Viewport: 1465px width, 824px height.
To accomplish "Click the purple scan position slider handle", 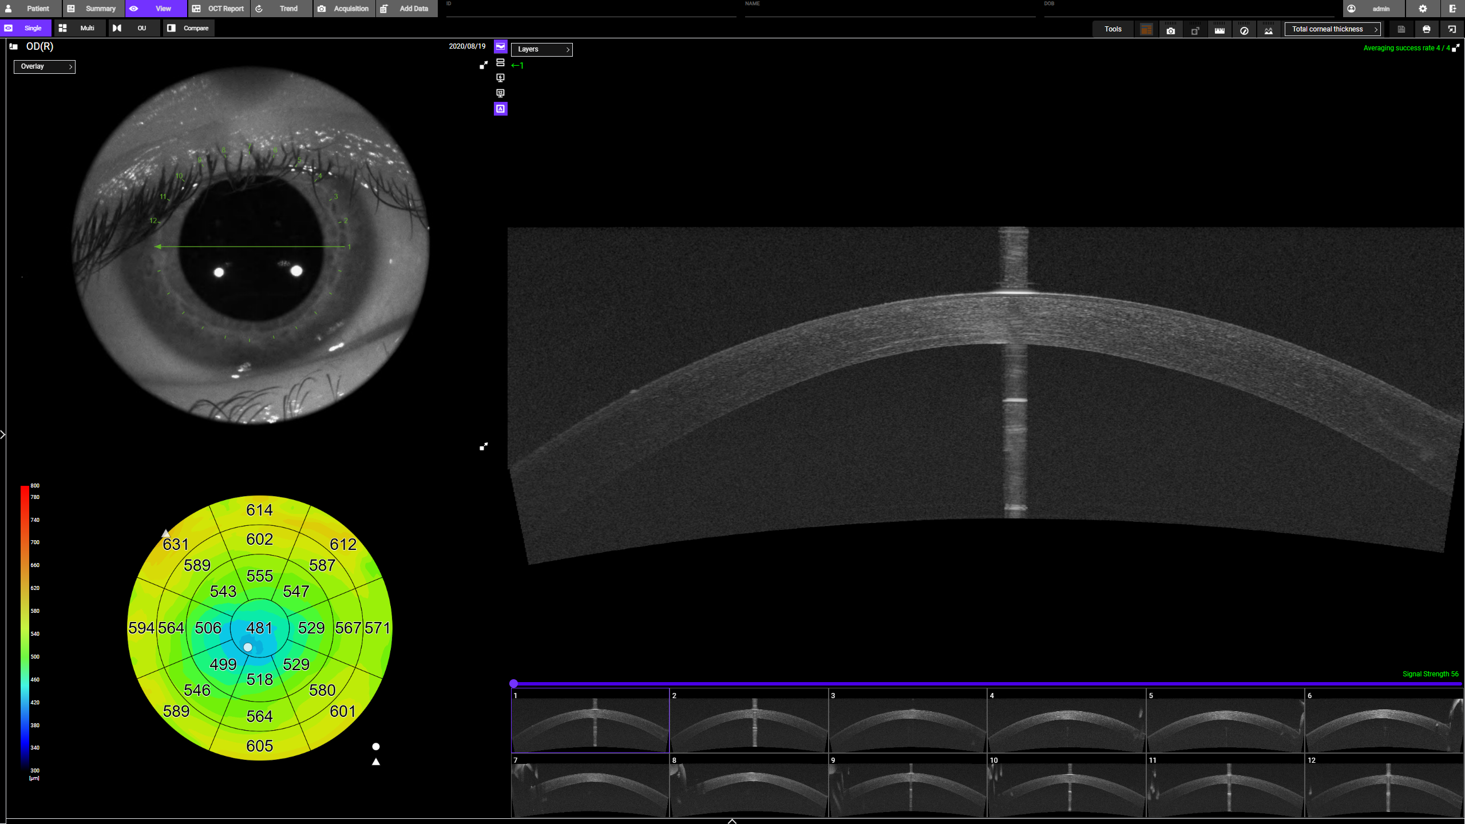I will [x=514, y=683].
